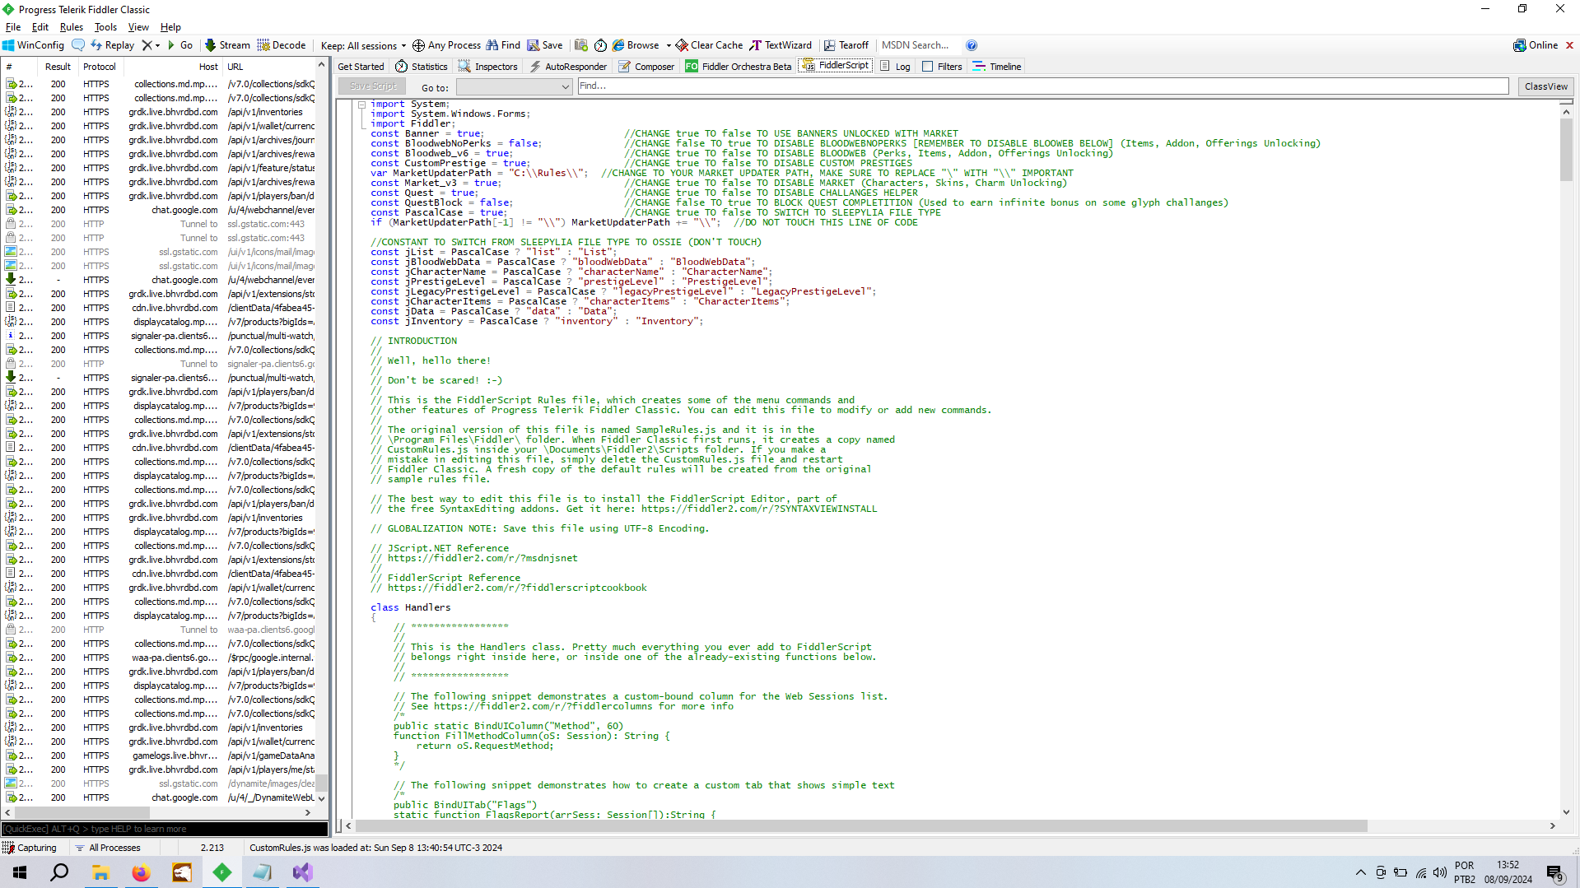This screenshot has width=1580, height=888.
Task: Click the ClassView button
Action: click(1545, 86)
